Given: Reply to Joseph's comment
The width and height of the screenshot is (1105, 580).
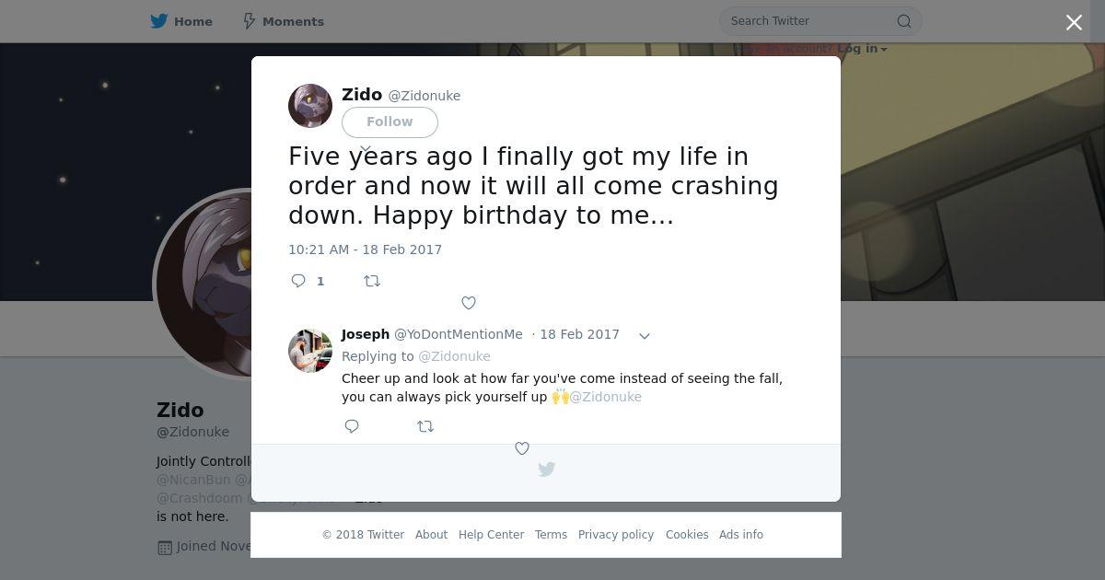Looking at the screenshot, I should [352, 426].
